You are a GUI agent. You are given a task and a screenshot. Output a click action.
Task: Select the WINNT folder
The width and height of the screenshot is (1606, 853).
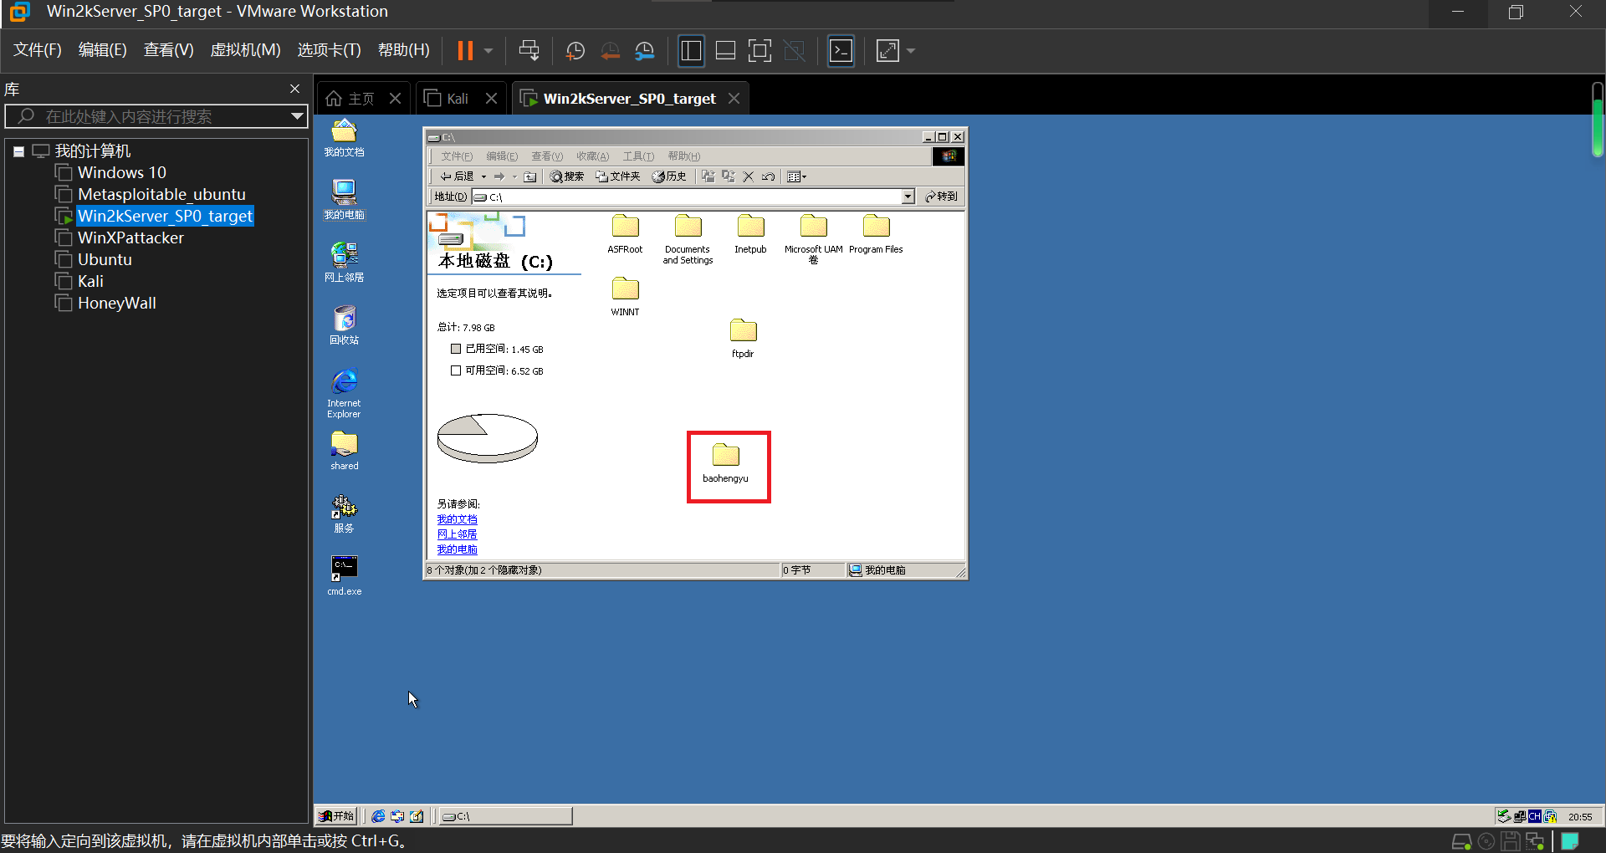[x=625, y=297]
